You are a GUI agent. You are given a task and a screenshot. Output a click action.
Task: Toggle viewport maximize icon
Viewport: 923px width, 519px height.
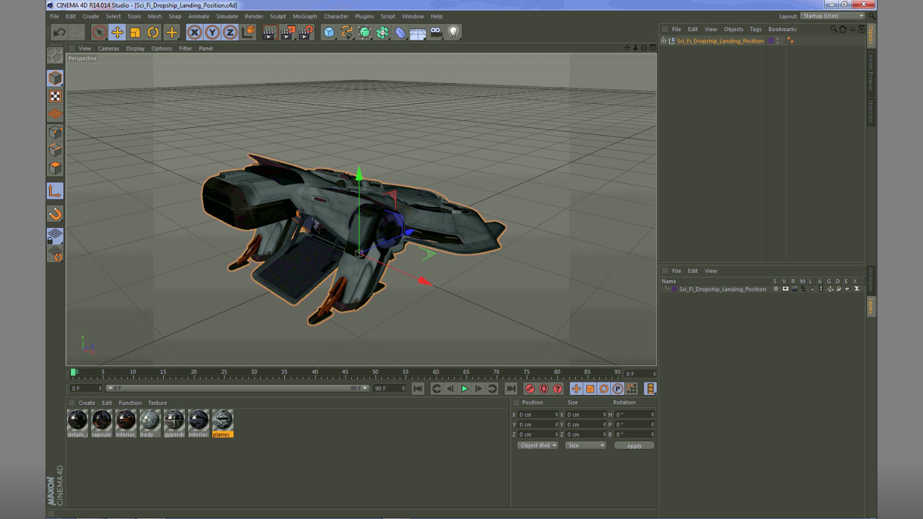[652, 48]
